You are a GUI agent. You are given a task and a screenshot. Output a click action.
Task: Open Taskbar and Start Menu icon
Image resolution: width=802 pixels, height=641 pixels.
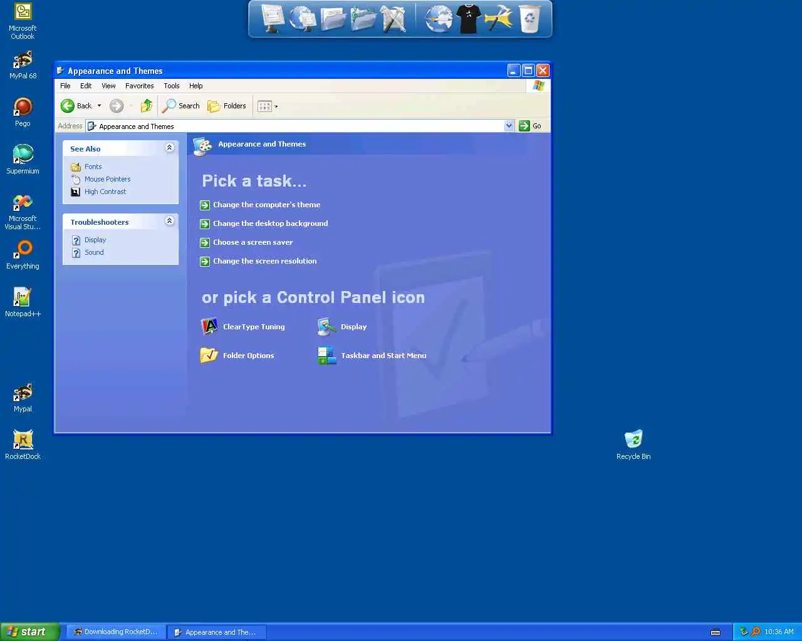click(372, 356)
